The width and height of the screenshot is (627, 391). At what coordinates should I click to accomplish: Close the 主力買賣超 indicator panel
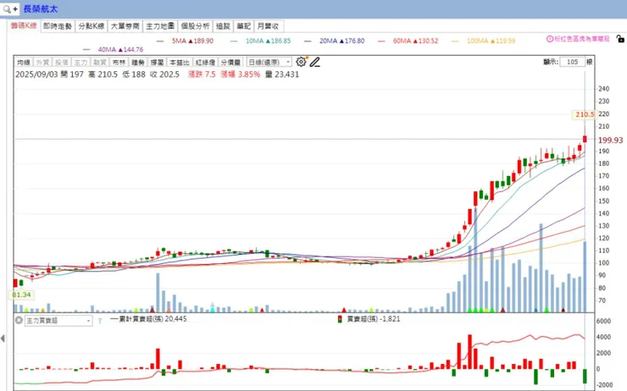(19, 320)
